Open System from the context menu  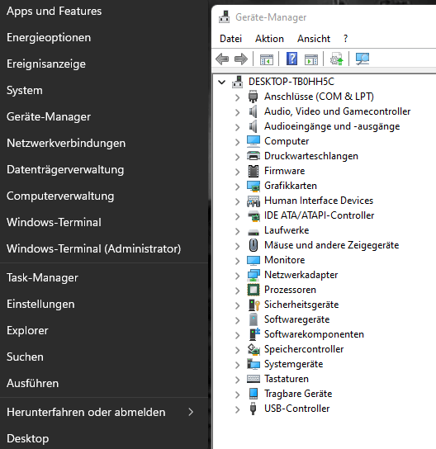click(104, 90)
